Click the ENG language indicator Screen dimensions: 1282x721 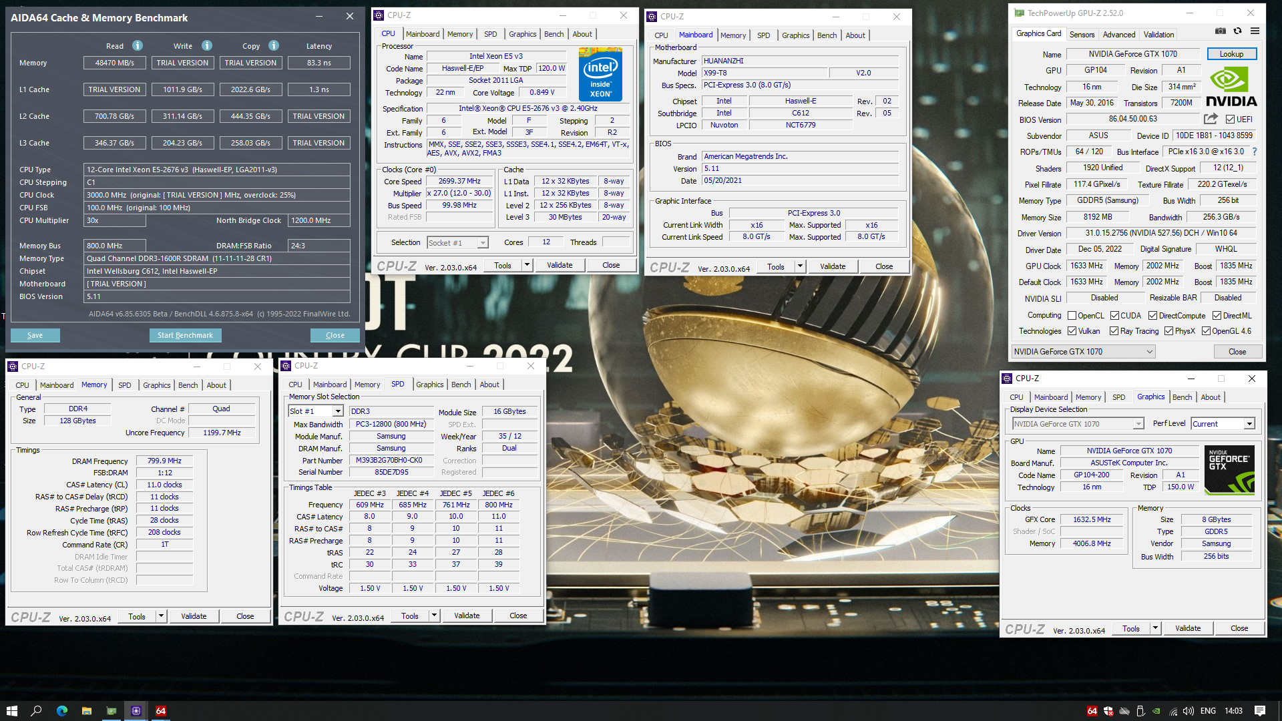point(1208,711)
